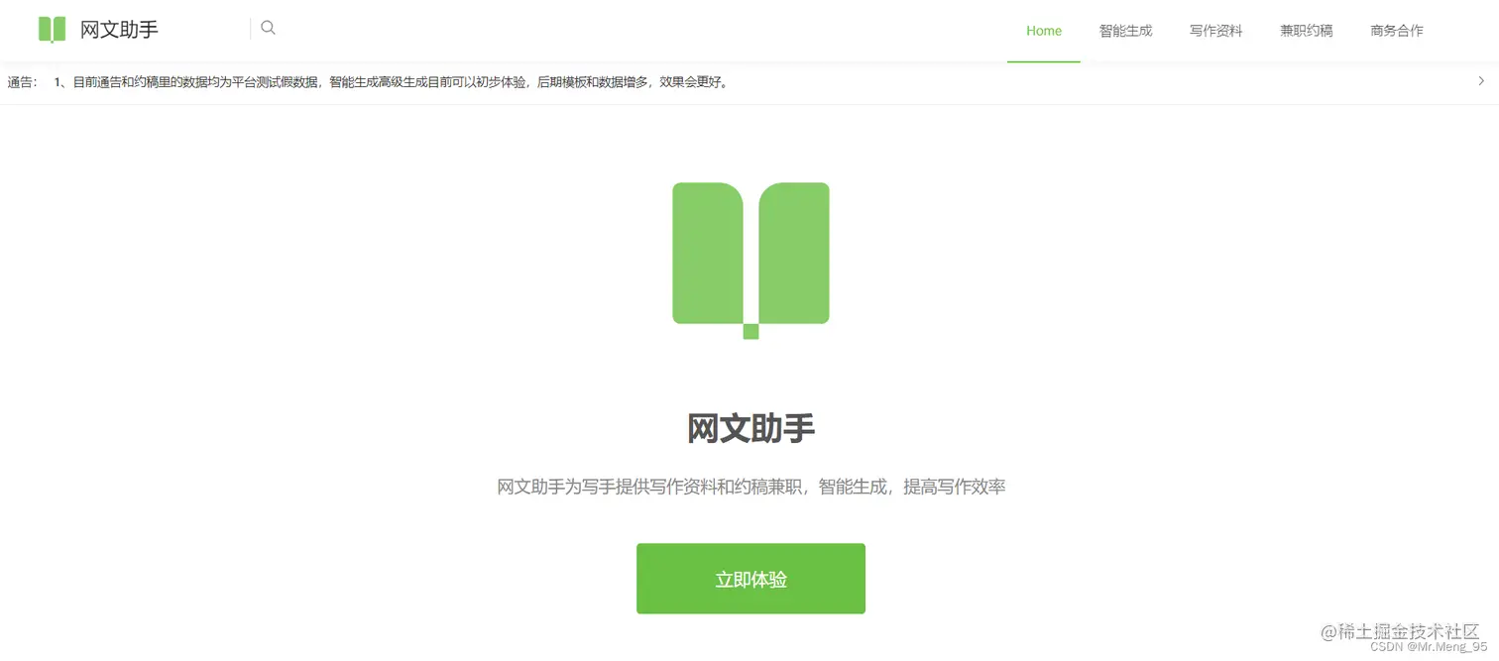The width and height of the screenshot is (1499, 661).
Task: Click Home in the top navigation
Action: coord(1043,31)
